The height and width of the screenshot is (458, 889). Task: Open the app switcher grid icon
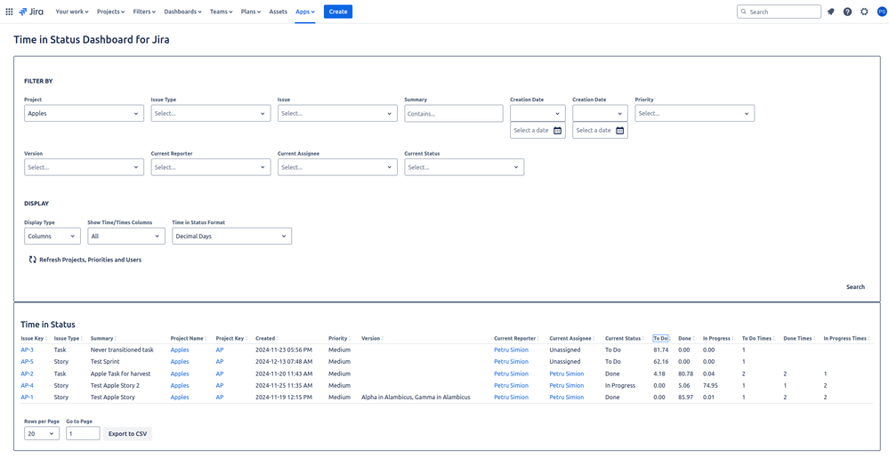click(9, 12)
